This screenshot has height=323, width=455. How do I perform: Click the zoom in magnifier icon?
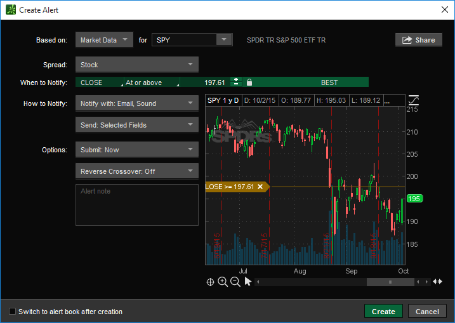click(223, 282)
